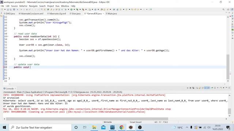
Task: Open File Explorer from taskbar
Action: [94, 127]
